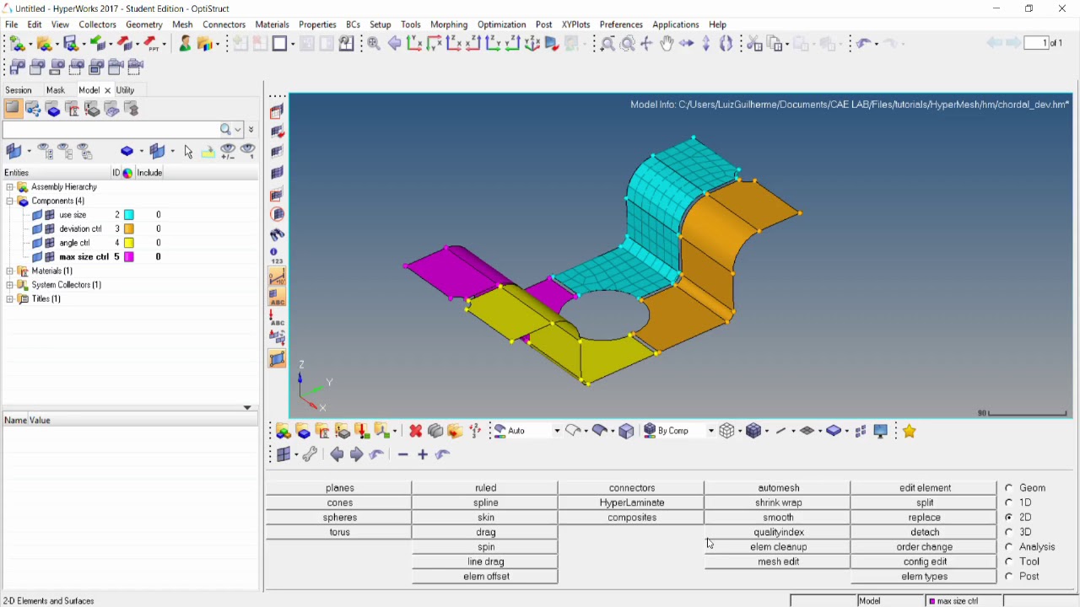Click orange color swatch of deviation ctrl
The image size is (1080, 607).
[x=129, y=228]
